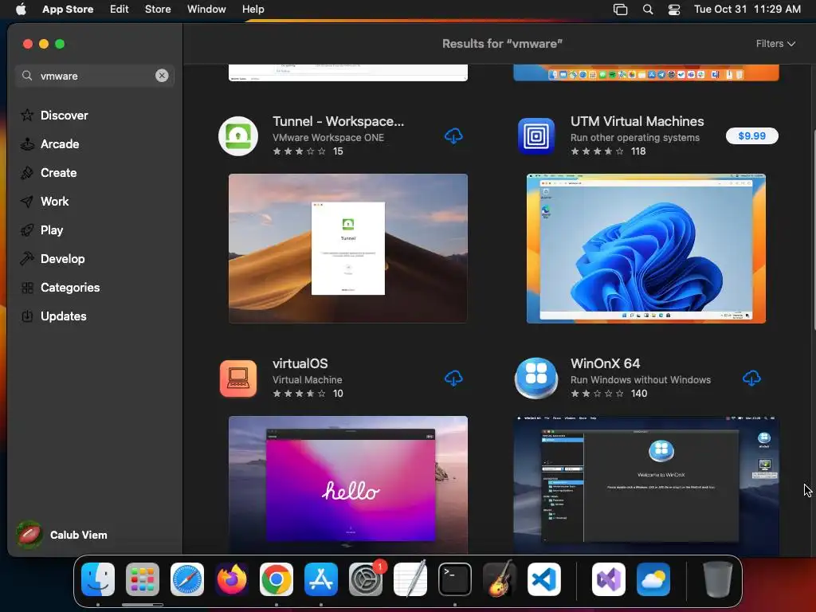Viewport: 816px width, 612px height.
Task: Click the search magnifier icon in sidebar
Action: pyautogui.click(x=27, y=76)
